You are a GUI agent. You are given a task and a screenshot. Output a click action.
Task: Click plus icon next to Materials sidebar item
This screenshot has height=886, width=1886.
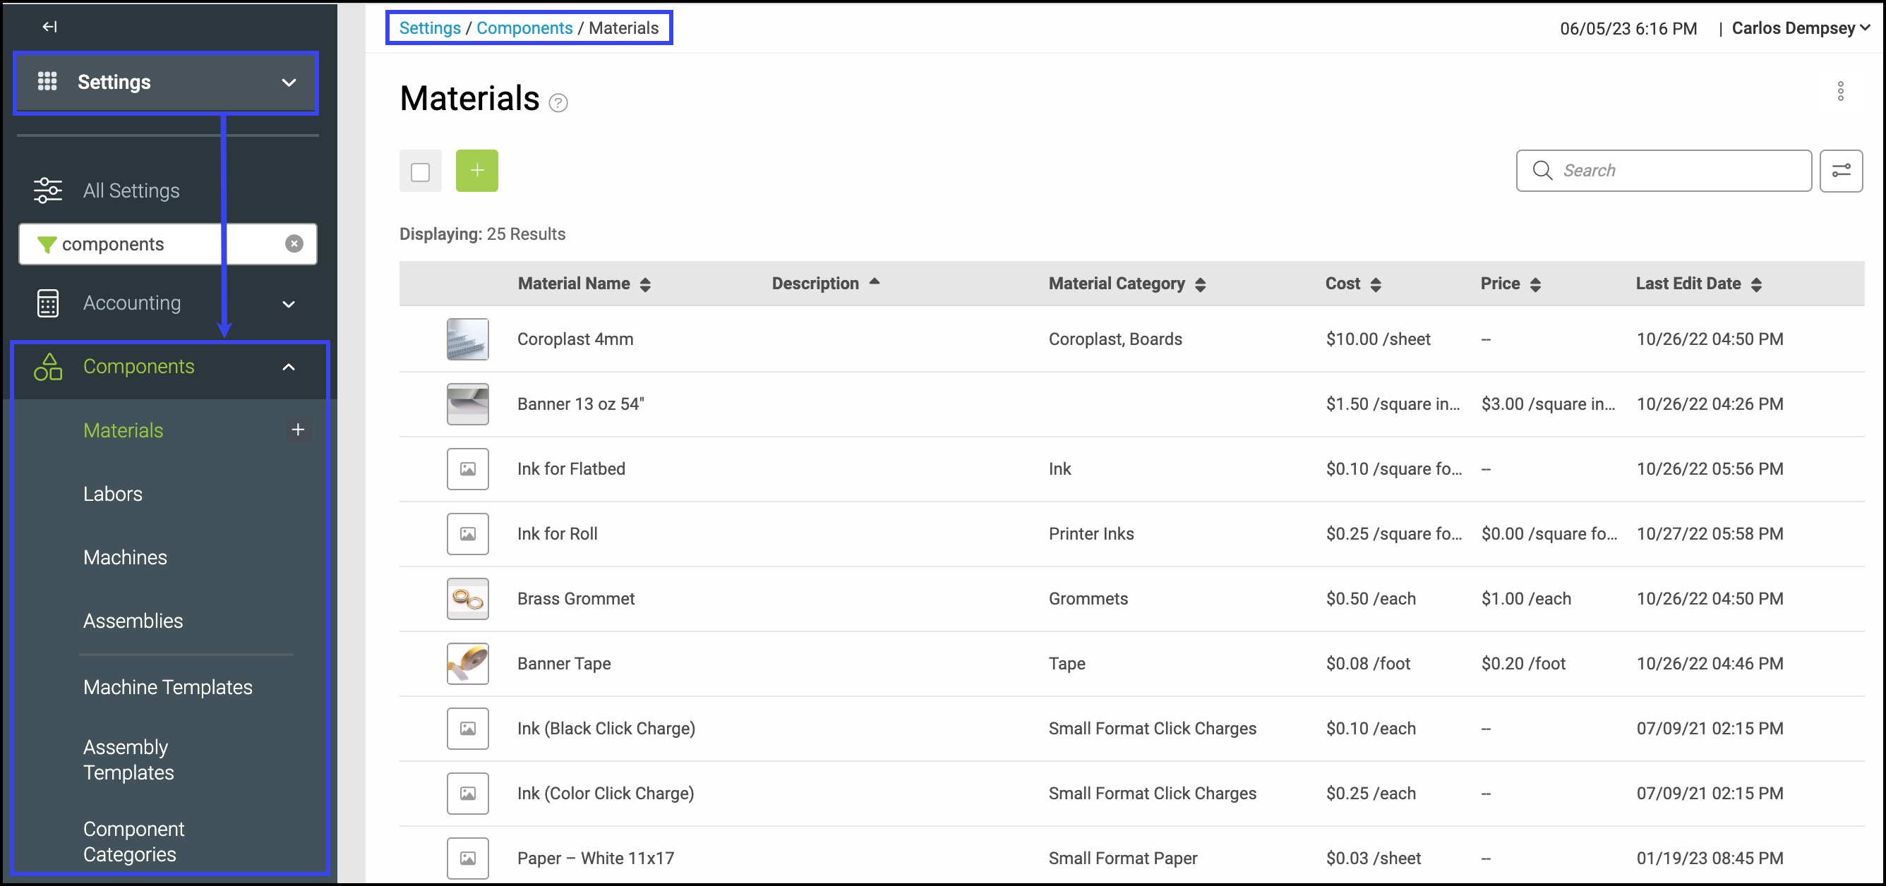click(x=297, y=430)
